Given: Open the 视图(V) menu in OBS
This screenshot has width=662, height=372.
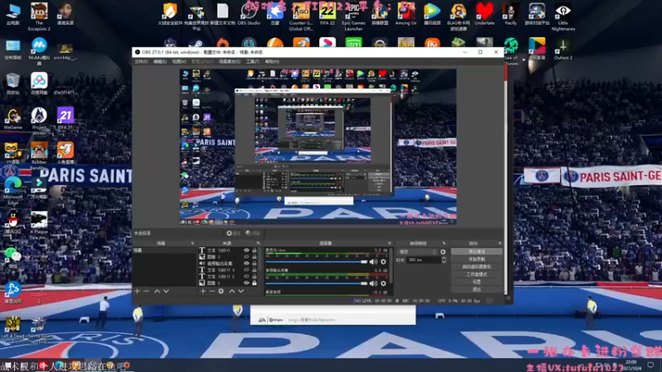Looking at the screenshot, I should pos(179,61).
